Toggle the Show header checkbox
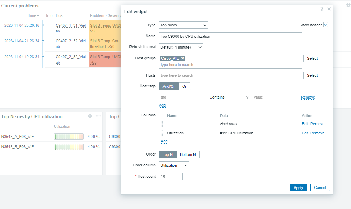Viewport: 351px width, 209px height. tap(326, 25)
